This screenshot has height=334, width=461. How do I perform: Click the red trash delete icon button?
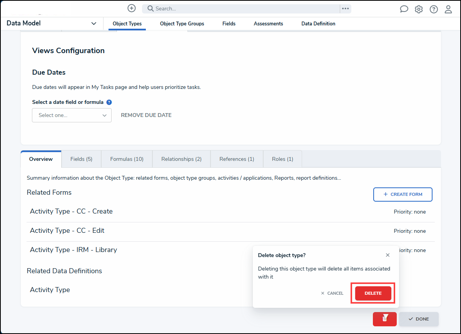tap(384, 319)
